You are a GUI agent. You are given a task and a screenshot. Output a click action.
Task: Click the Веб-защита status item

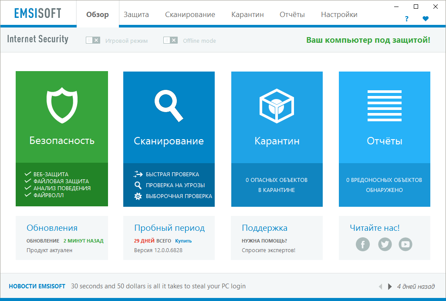[x=51, y=174]
